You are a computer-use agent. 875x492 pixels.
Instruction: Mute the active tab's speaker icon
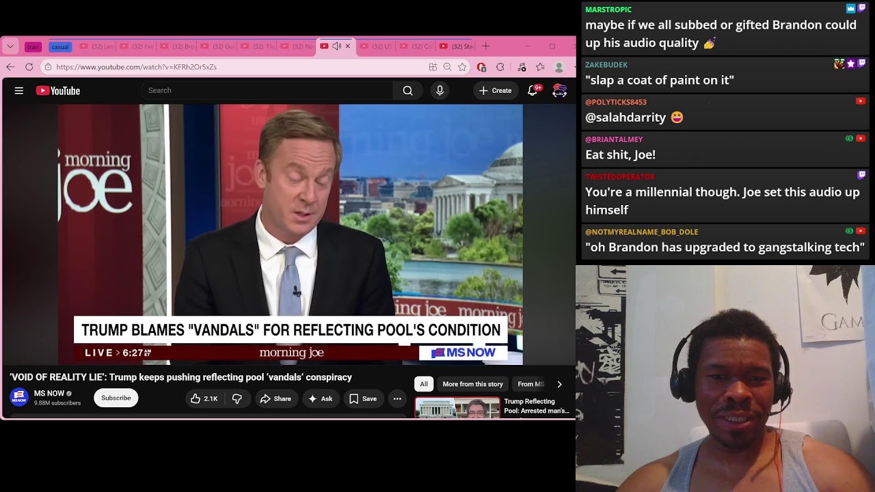pos(336,46)
